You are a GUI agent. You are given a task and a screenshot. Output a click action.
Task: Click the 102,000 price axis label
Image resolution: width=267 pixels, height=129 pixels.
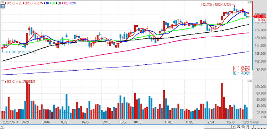[x=261, y=61]
